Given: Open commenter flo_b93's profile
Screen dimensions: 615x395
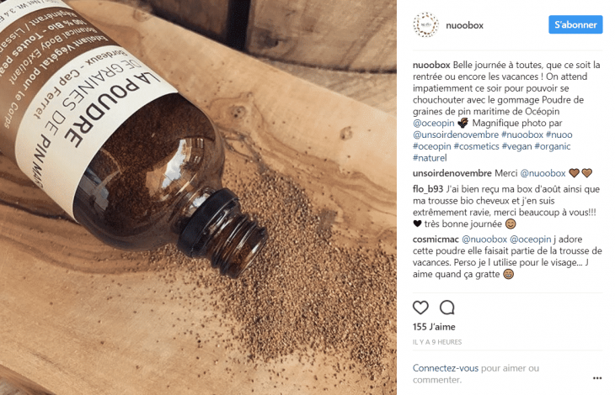Looking at the screenshot, I should [427, 189].
